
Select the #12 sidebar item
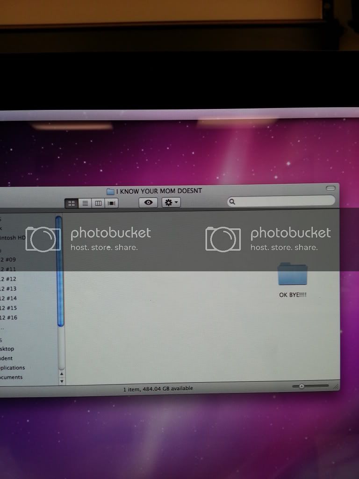click(8, 279)
